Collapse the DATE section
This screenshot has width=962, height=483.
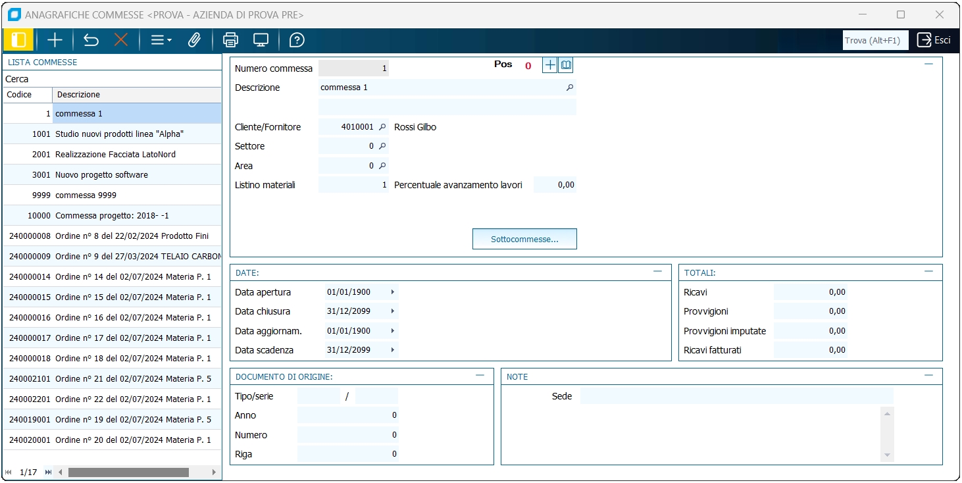pos(657,271)
